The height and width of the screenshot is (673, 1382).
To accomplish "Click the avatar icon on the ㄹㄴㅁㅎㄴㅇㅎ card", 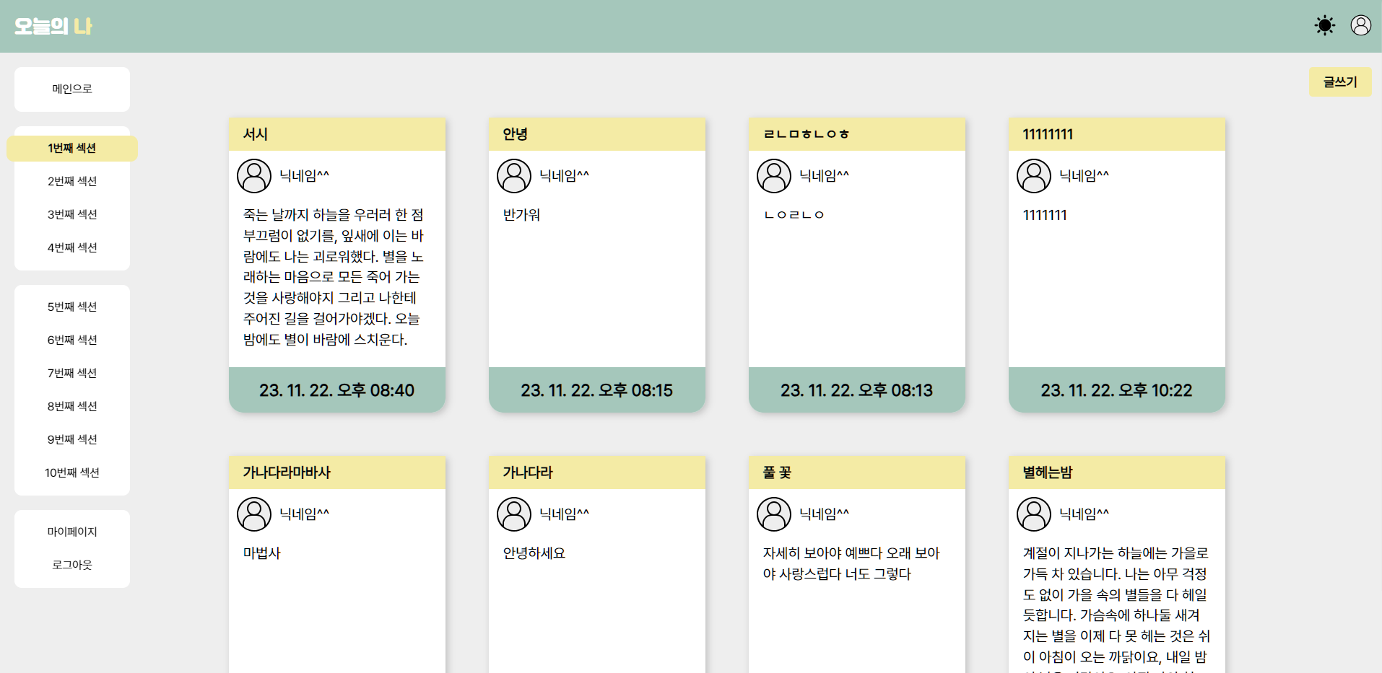I will [x=774, y=176].
